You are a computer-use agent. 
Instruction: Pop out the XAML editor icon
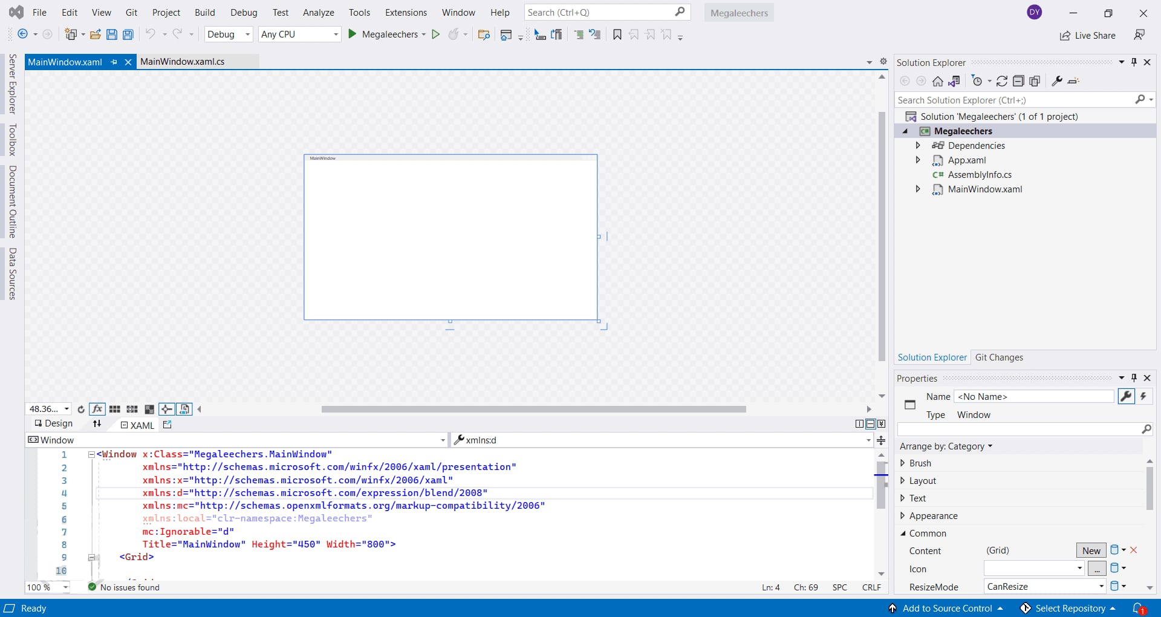tap(167, 425)
